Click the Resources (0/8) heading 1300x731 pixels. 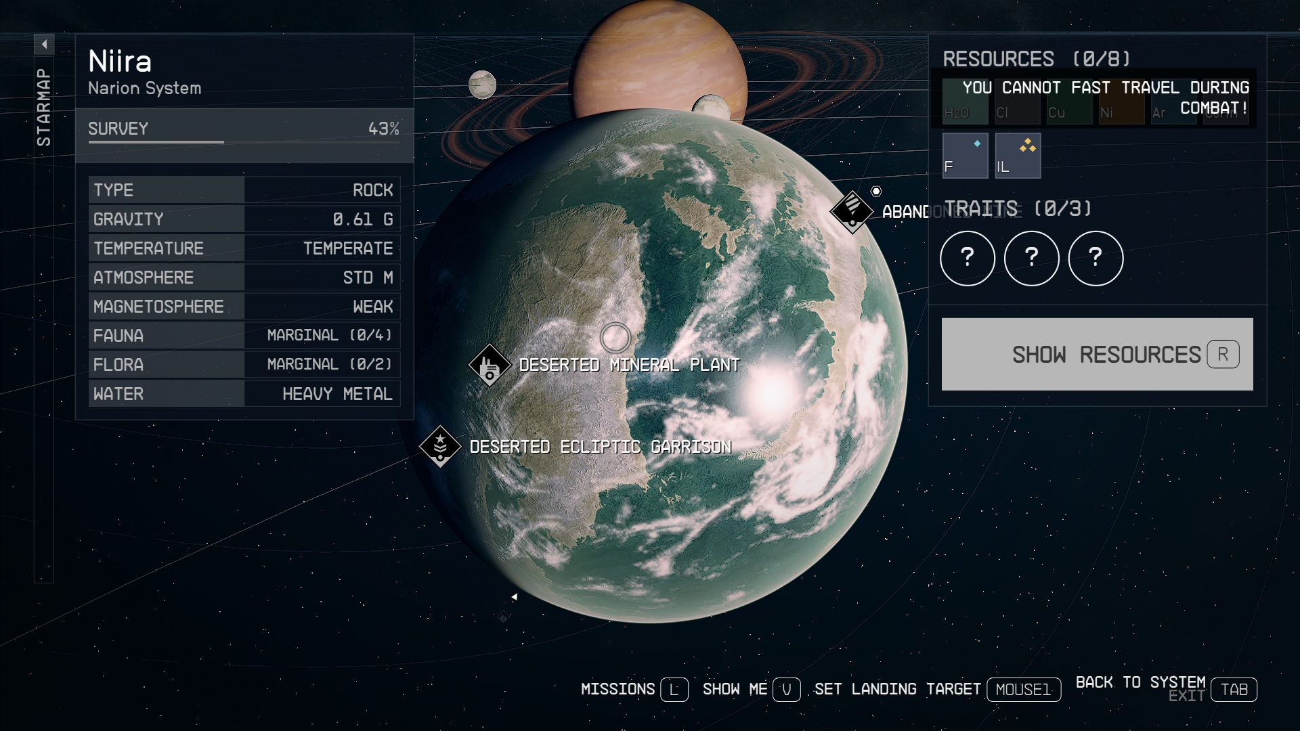click(1037, 59)
